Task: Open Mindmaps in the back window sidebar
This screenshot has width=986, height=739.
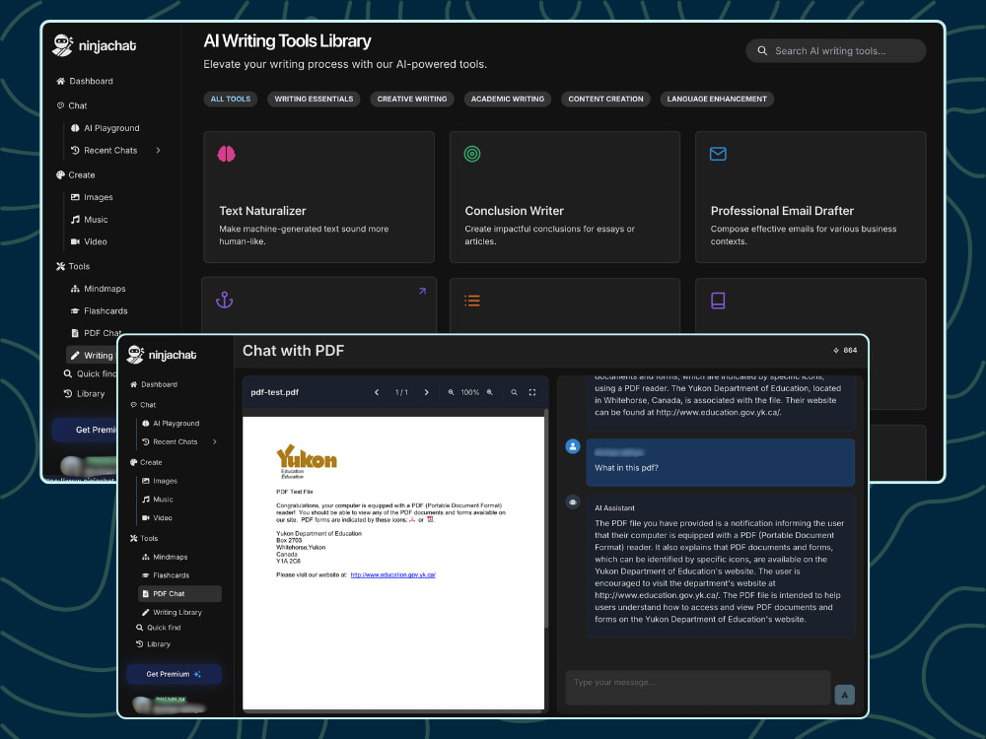Action: [98, 289]
